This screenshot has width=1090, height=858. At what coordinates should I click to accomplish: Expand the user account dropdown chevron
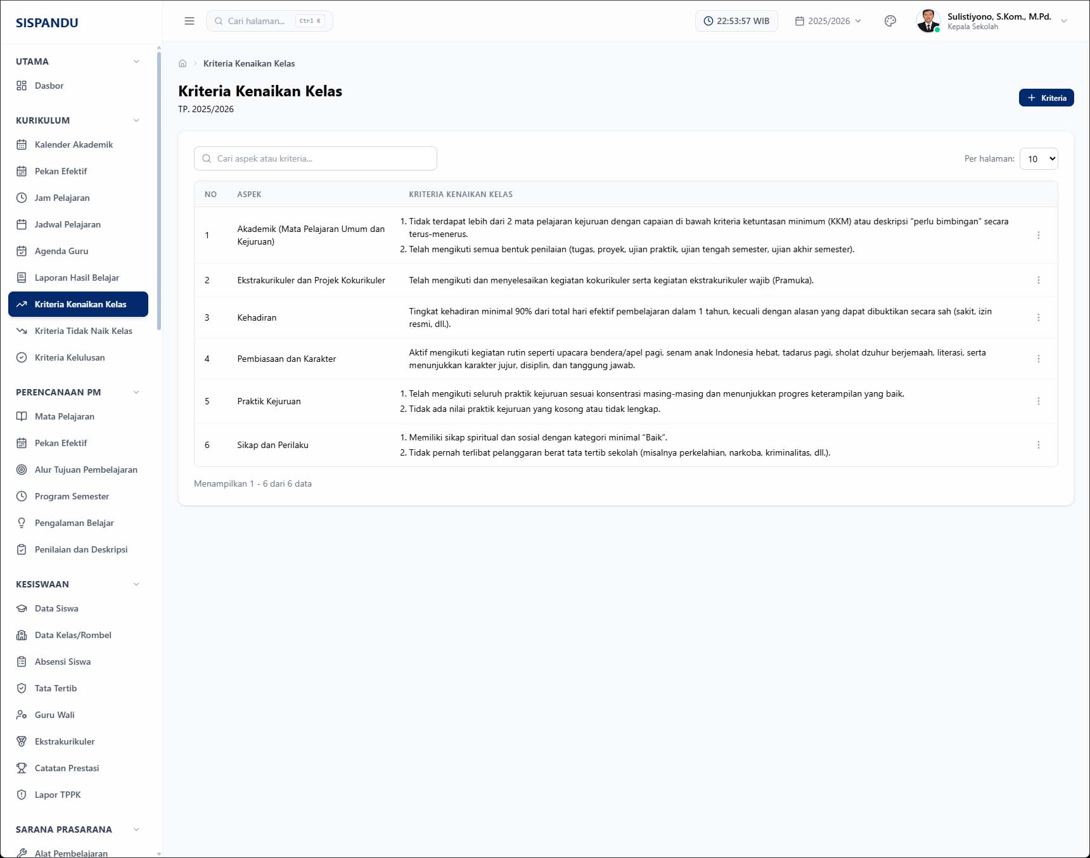pyautogui.click(x=1064, y=21)
